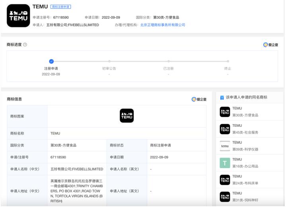286x207 pixels.
Task: Select the 注册申请 progress step marker
Action: (x=51, y=61)
